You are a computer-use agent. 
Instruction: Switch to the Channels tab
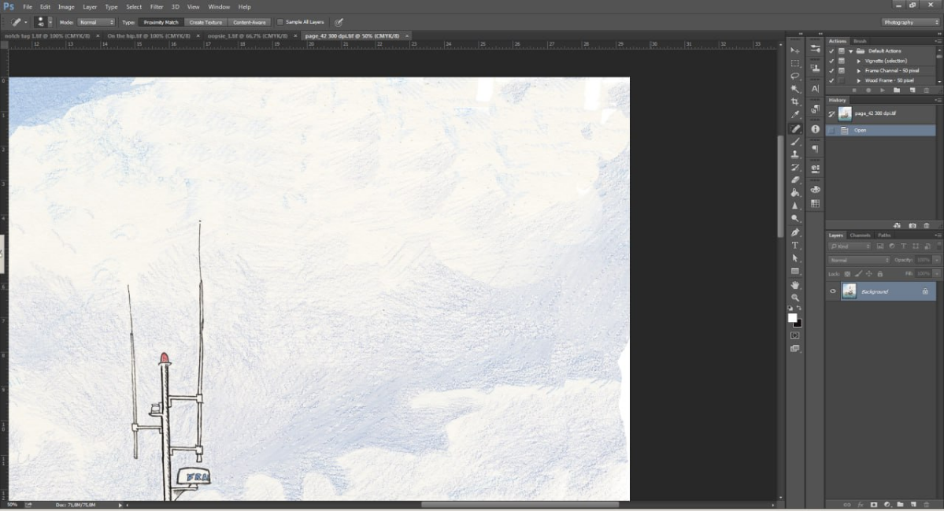[860, 235]
